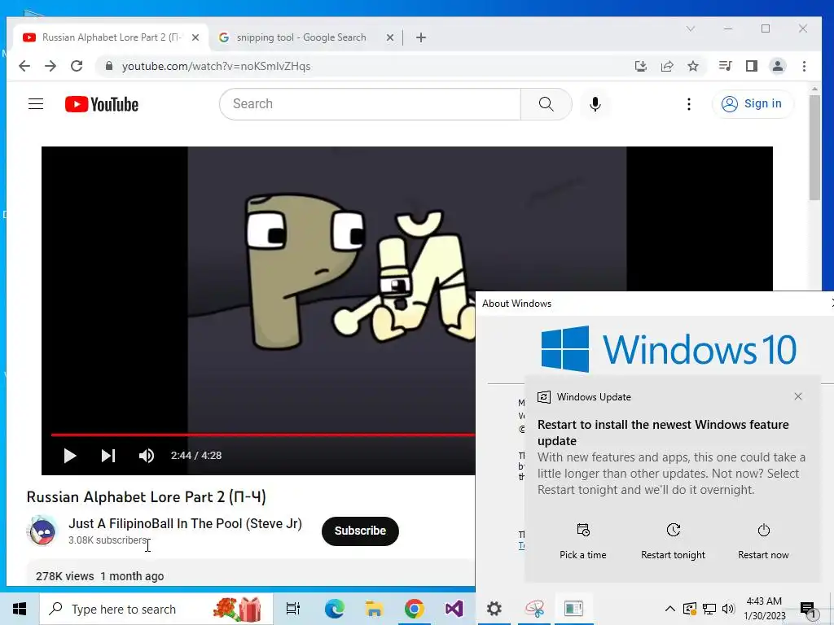Select the About Windows taskbar icon
This screenshot has width=834, height=625.
click(574, 609)
